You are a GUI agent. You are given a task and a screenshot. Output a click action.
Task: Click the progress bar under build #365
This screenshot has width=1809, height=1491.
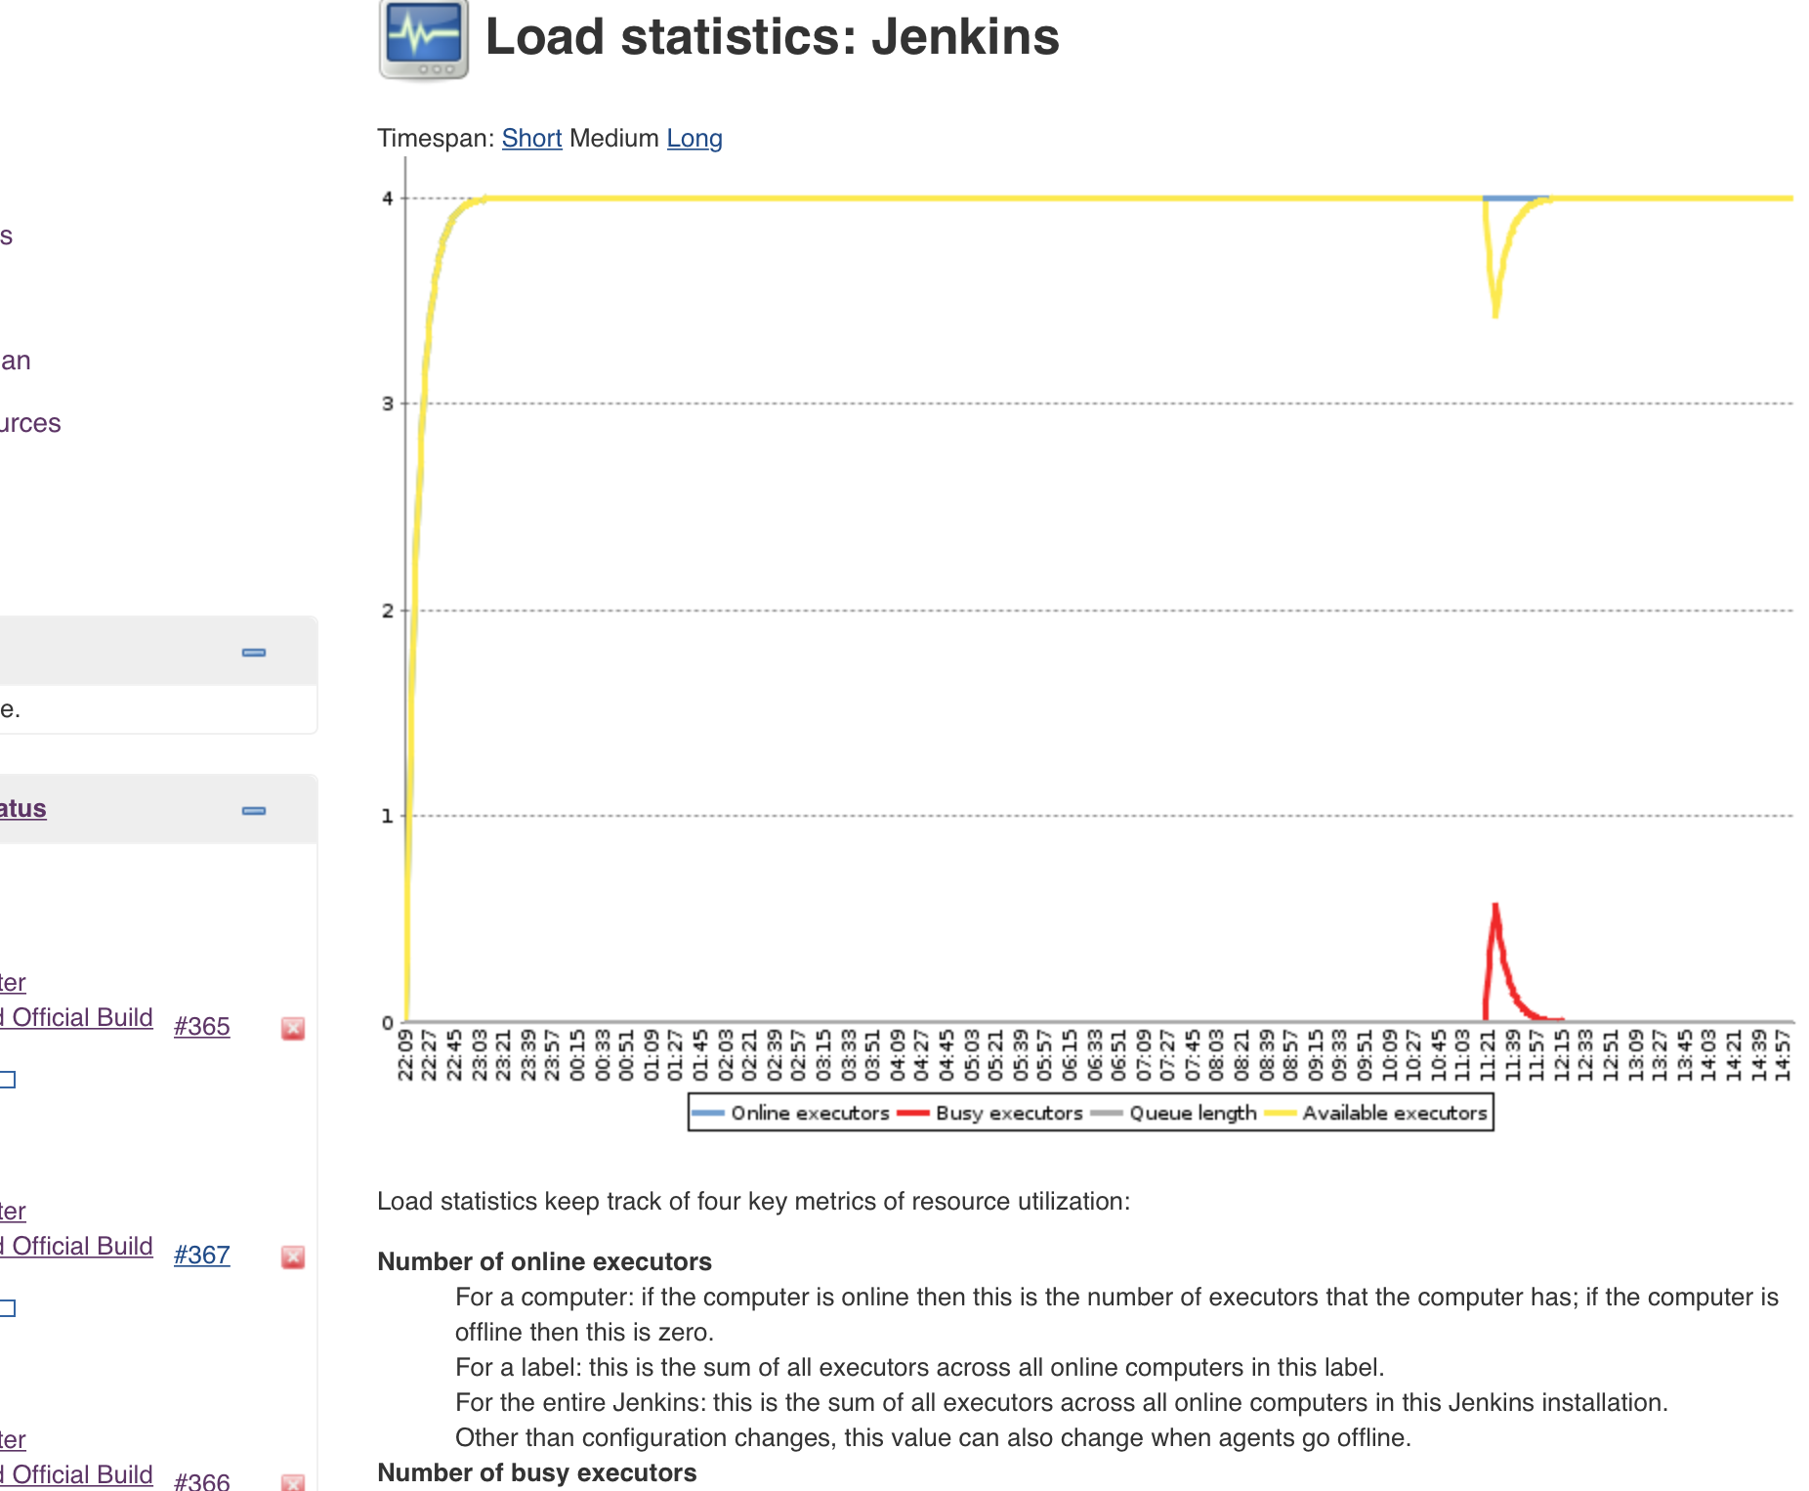pyautogui.click(x=7, y=1080)
